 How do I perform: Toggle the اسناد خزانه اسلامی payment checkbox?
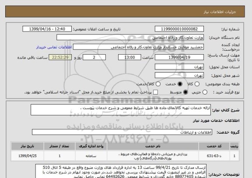click(x=155, y=92)
